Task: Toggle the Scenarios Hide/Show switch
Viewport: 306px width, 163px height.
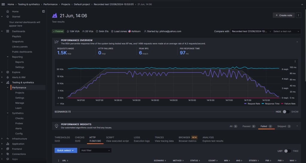Action: (x=286, y=111)
